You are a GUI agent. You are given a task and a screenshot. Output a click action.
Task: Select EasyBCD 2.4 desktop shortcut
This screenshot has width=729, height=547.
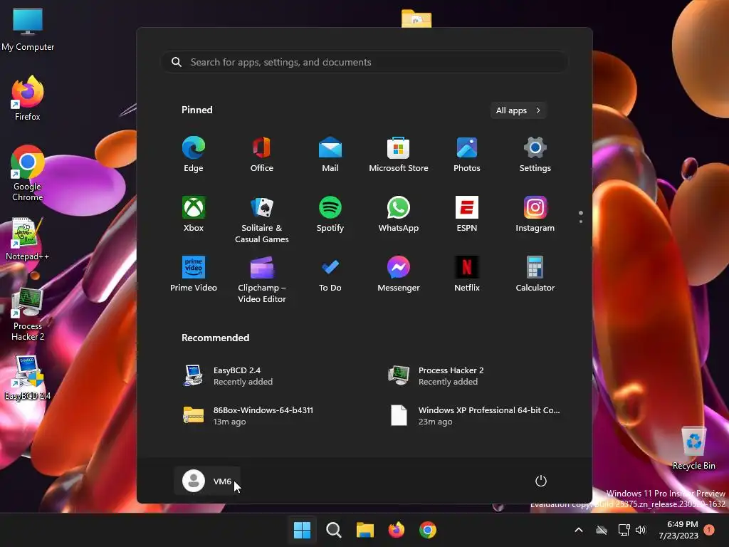28,377
